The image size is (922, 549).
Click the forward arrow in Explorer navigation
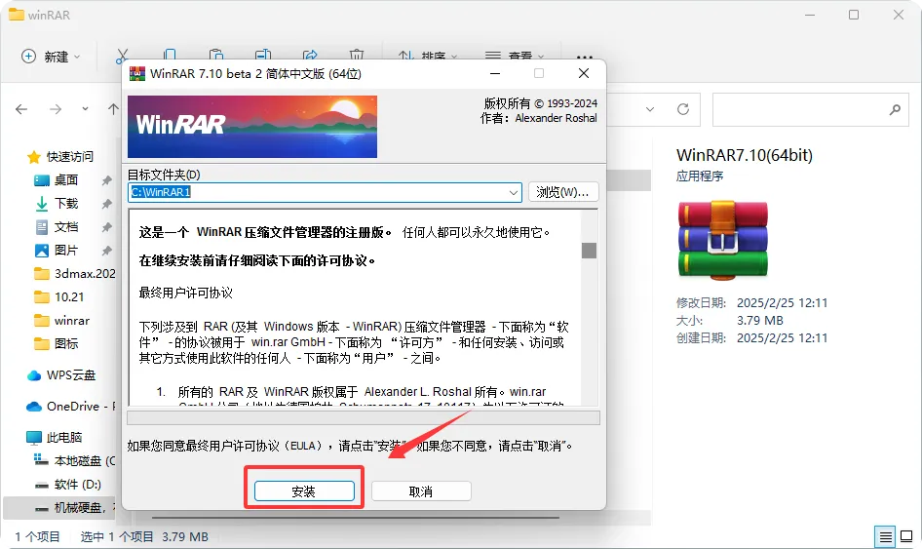tap(56, 109)
